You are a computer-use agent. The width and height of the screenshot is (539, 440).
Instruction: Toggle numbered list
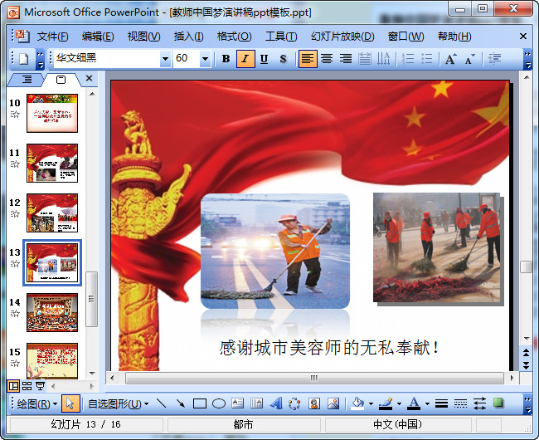[x=408, y=59]
